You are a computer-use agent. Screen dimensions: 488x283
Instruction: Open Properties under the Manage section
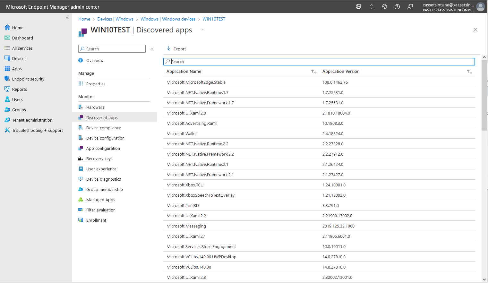pyautogui.click(x=96, y=84)
